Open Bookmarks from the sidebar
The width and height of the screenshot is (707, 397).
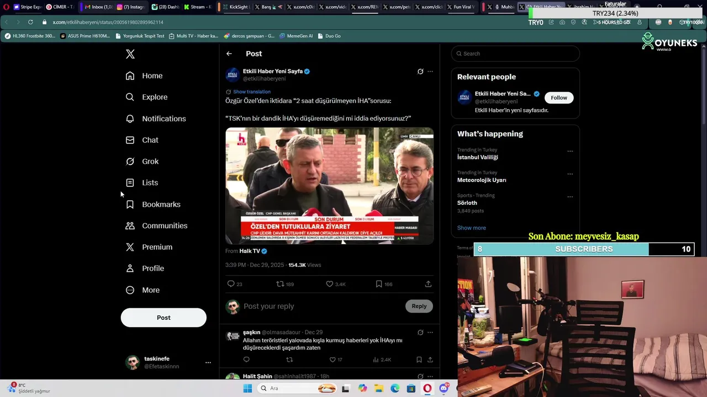(153, 204)
